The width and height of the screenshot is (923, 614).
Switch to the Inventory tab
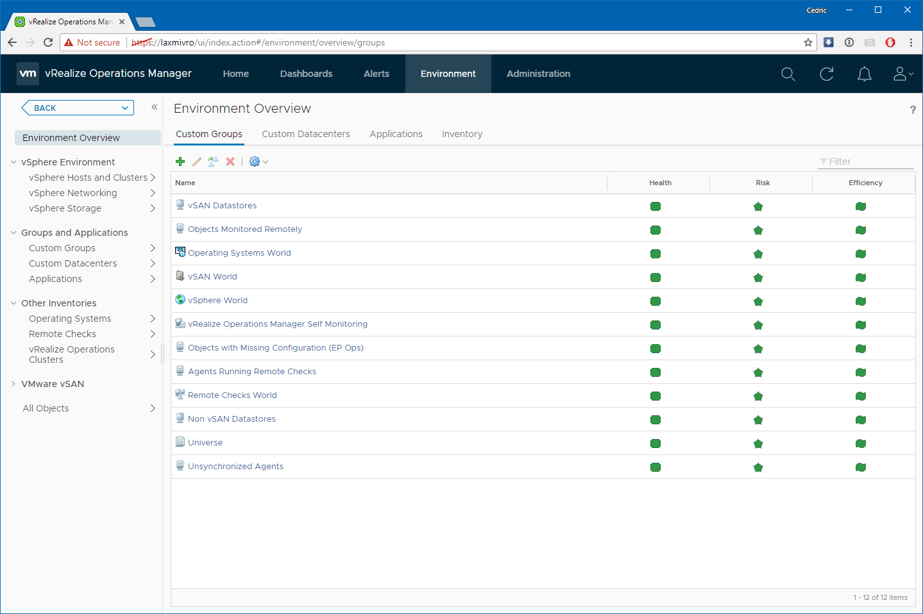click(x=462, y=134)
